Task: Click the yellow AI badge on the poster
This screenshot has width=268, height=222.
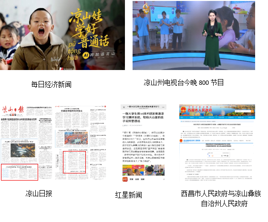Action: (x=86, y=55)
